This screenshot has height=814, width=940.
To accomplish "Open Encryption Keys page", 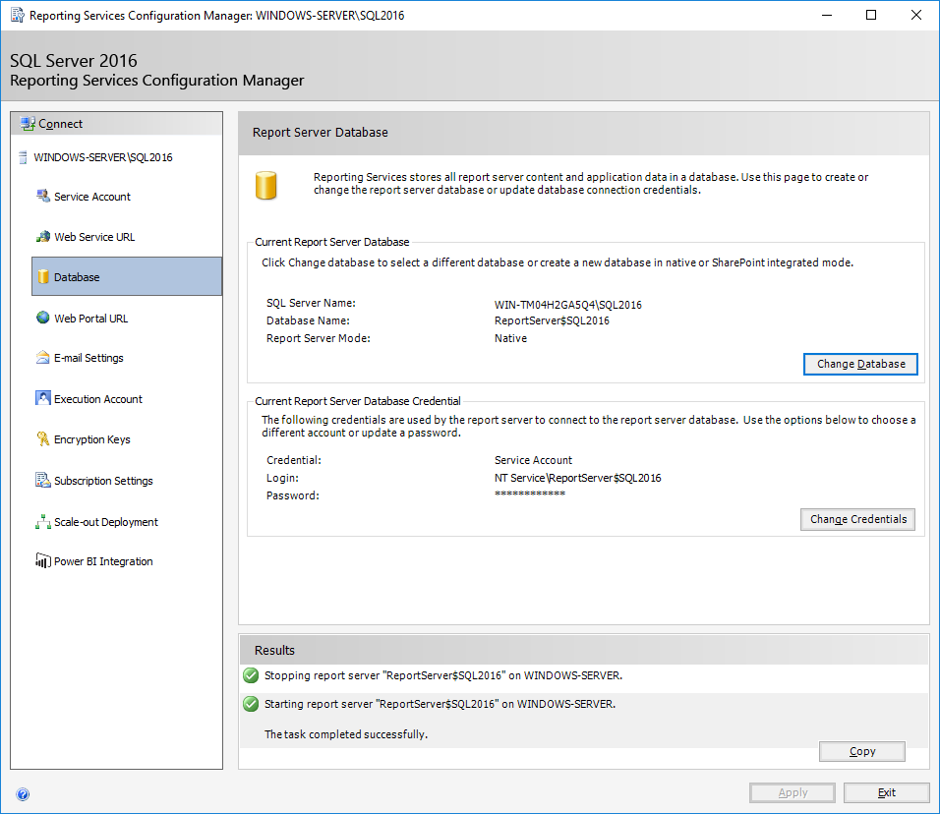I will tap(91, 439).
